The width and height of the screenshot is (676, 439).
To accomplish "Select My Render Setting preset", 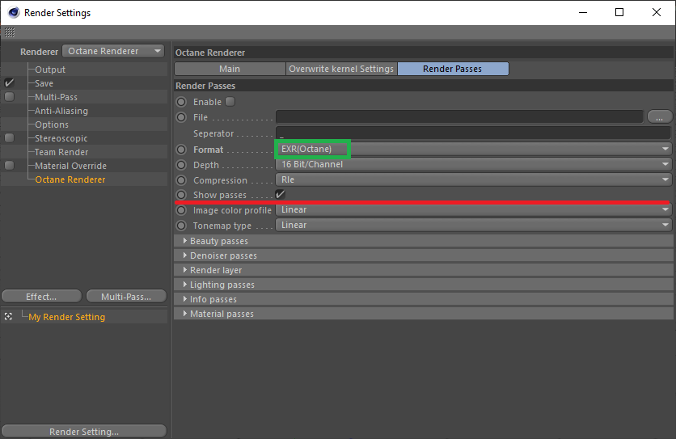I will coord(67,317).
